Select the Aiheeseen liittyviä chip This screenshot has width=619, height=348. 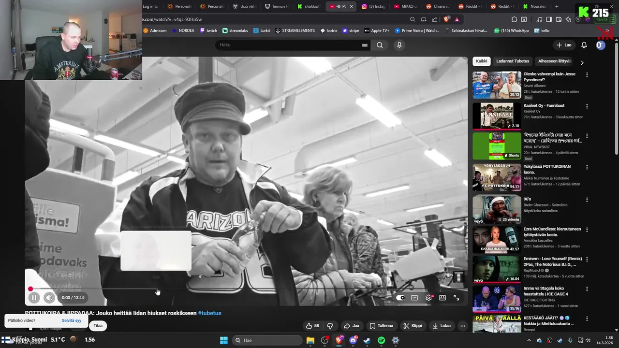[x=555, y=61]
